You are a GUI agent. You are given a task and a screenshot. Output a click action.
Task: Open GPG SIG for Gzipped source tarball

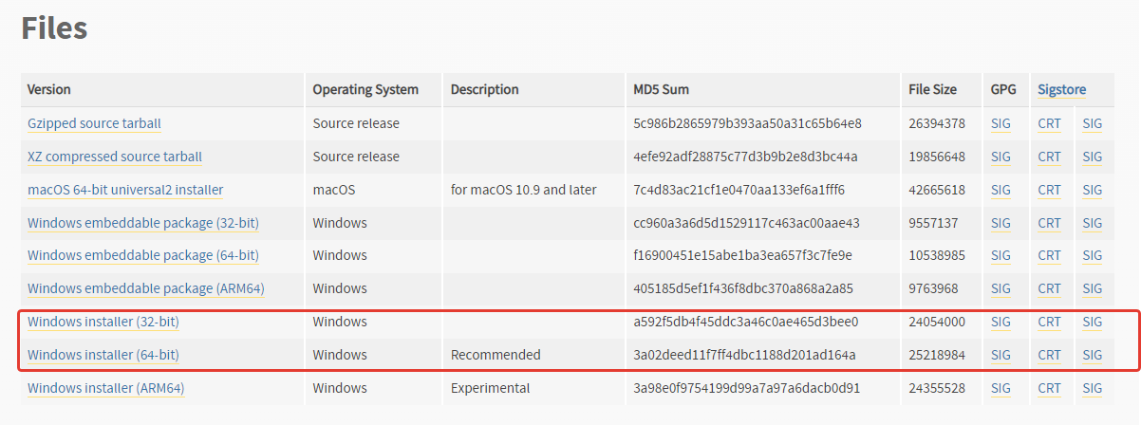[1001, 123]
